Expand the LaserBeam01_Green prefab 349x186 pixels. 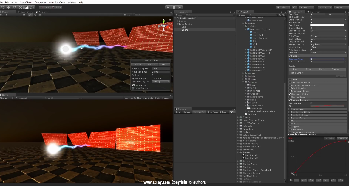tap(245, 50)
